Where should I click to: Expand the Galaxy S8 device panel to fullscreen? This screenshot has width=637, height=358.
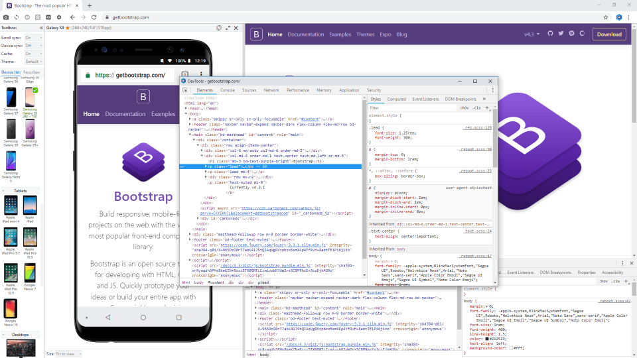(228, 28)
